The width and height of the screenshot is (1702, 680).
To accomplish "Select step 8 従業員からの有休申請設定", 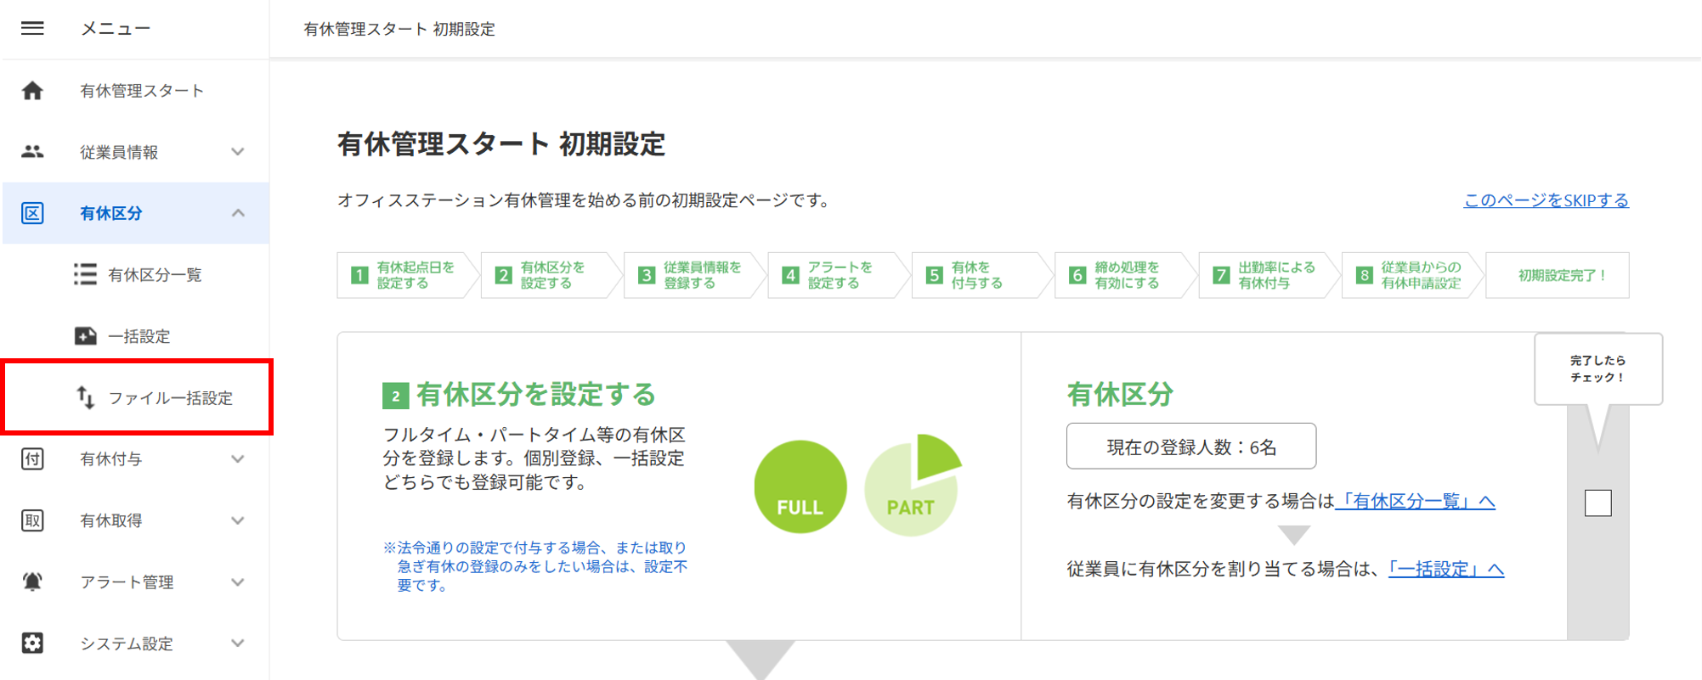I will (1413, 275).
